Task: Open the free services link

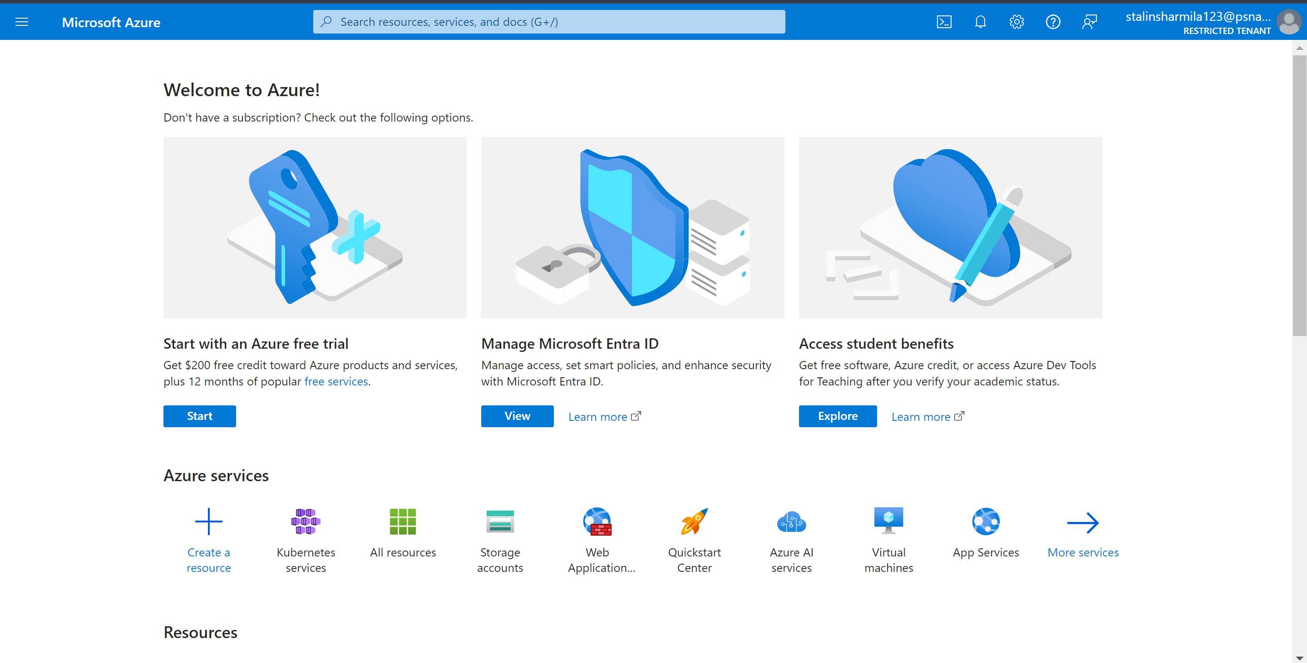Action: coord(336,381)
